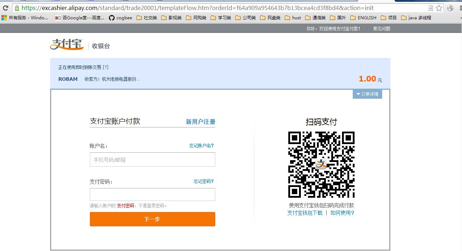Focus the 账户名 phone/email input field

click(x=153, y=159)
